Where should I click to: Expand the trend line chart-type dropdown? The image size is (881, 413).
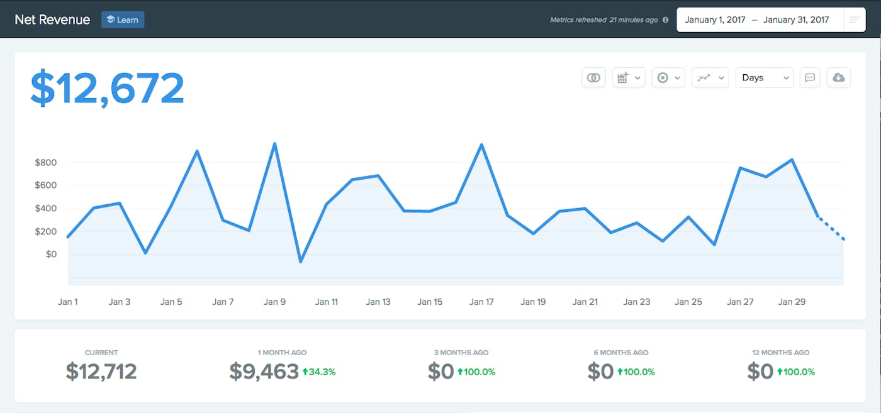click(x=710, y=77)
